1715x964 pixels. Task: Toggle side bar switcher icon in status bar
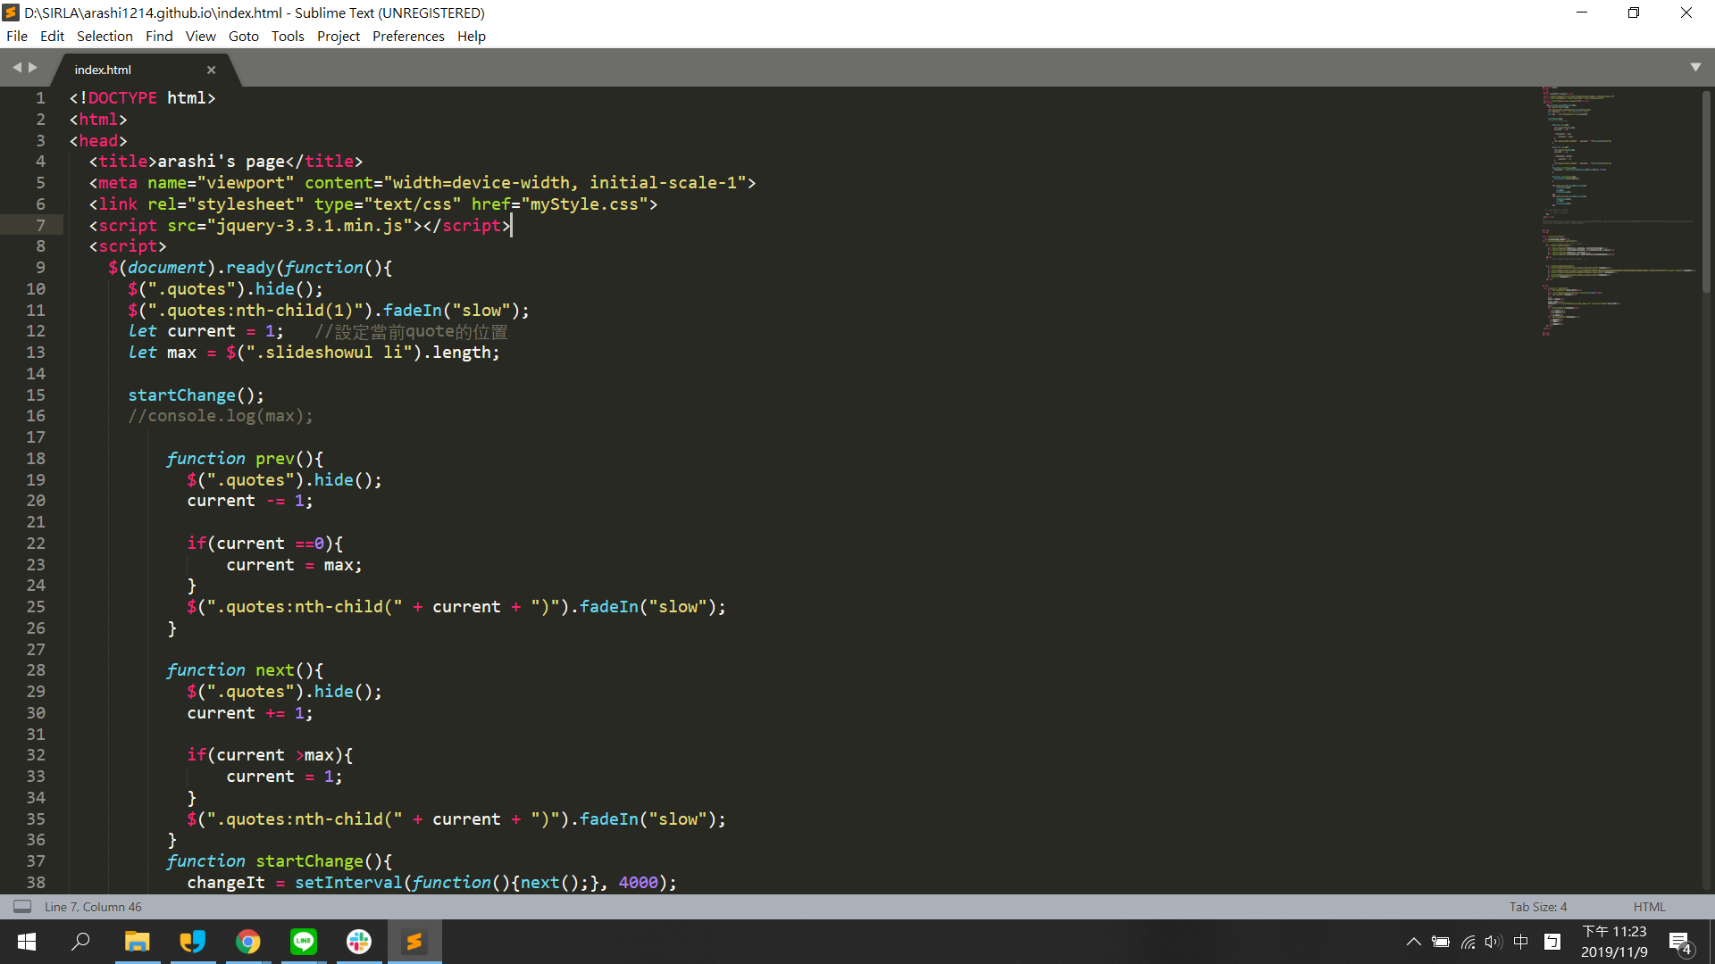pyautogui.click(x=22, y=907)
